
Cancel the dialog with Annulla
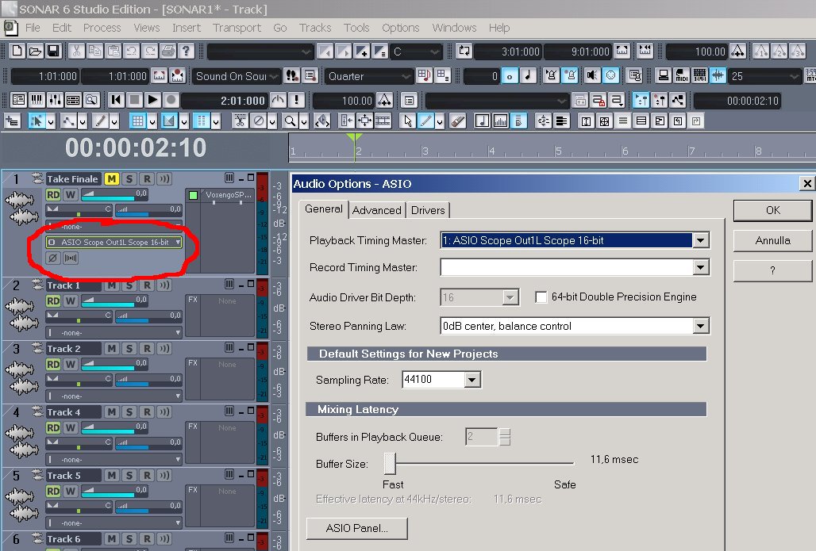click(773, 240)
